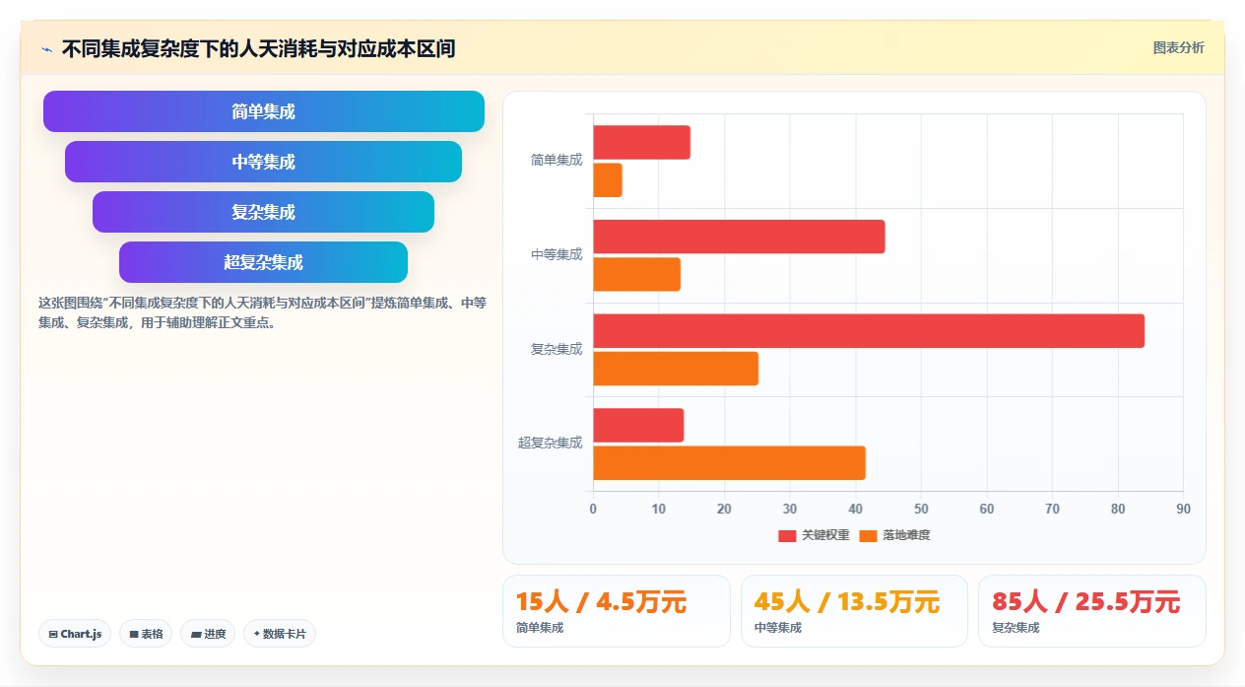The image size is (1245, 687).
Task: Click the 简单集成 y-axis label
Action: tap(557, 160)
